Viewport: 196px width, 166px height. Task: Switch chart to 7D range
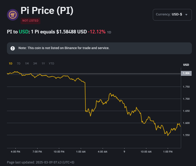coord(18,63)
